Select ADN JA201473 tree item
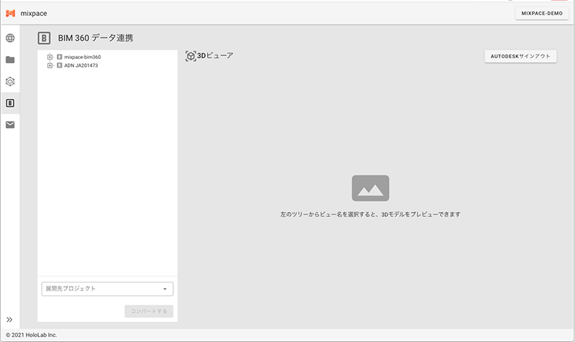This screenshot has width=575, height=342. point(81,65)
